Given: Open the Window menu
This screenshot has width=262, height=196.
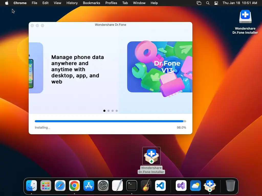Looking at the screenshot, I should pos(139,3).
